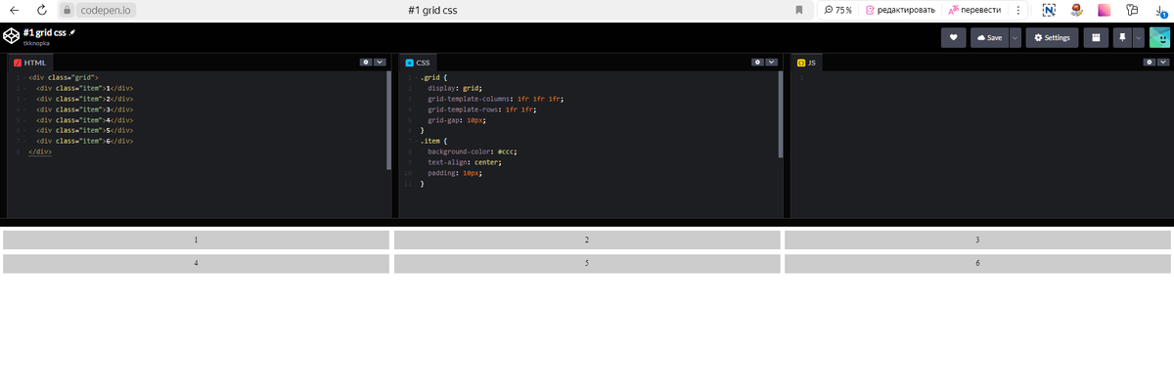
Task: Click grid item 4 in the preview
Action: (196, 264)
